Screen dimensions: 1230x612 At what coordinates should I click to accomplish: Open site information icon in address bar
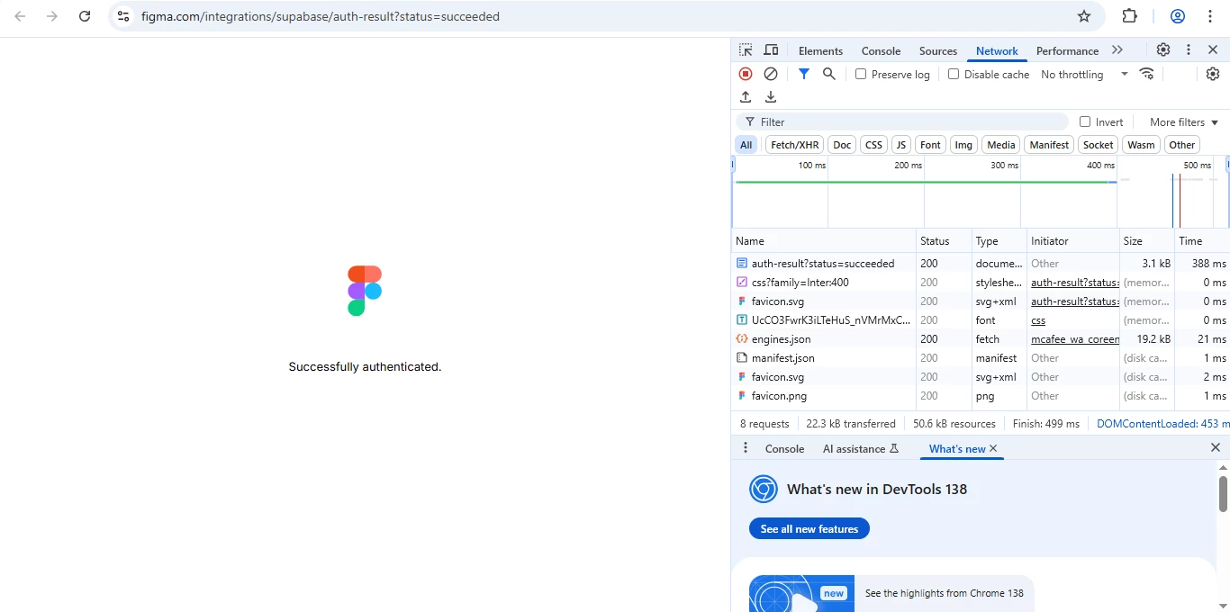tap(123, 16)
